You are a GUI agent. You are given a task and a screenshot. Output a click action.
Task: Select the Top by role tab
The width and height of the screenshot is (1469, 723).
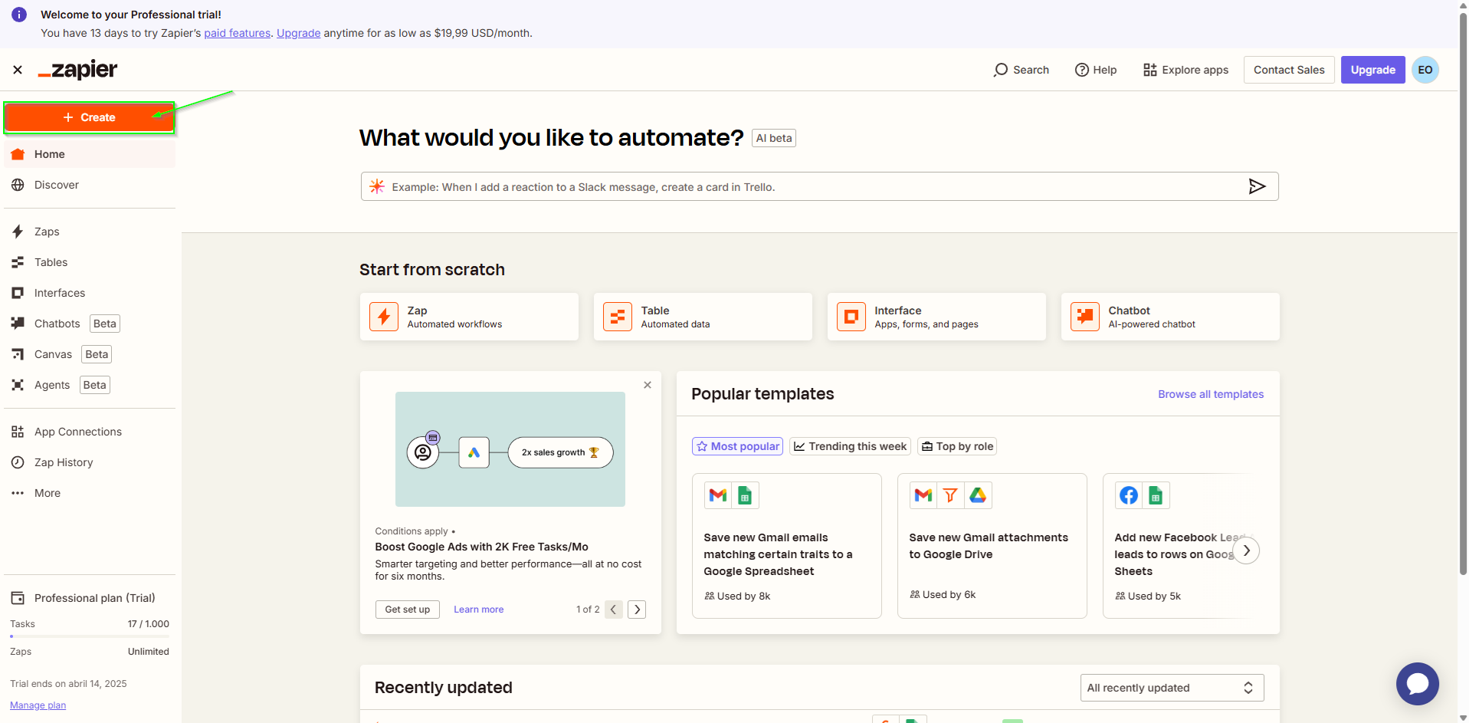(x=957, y=446)
